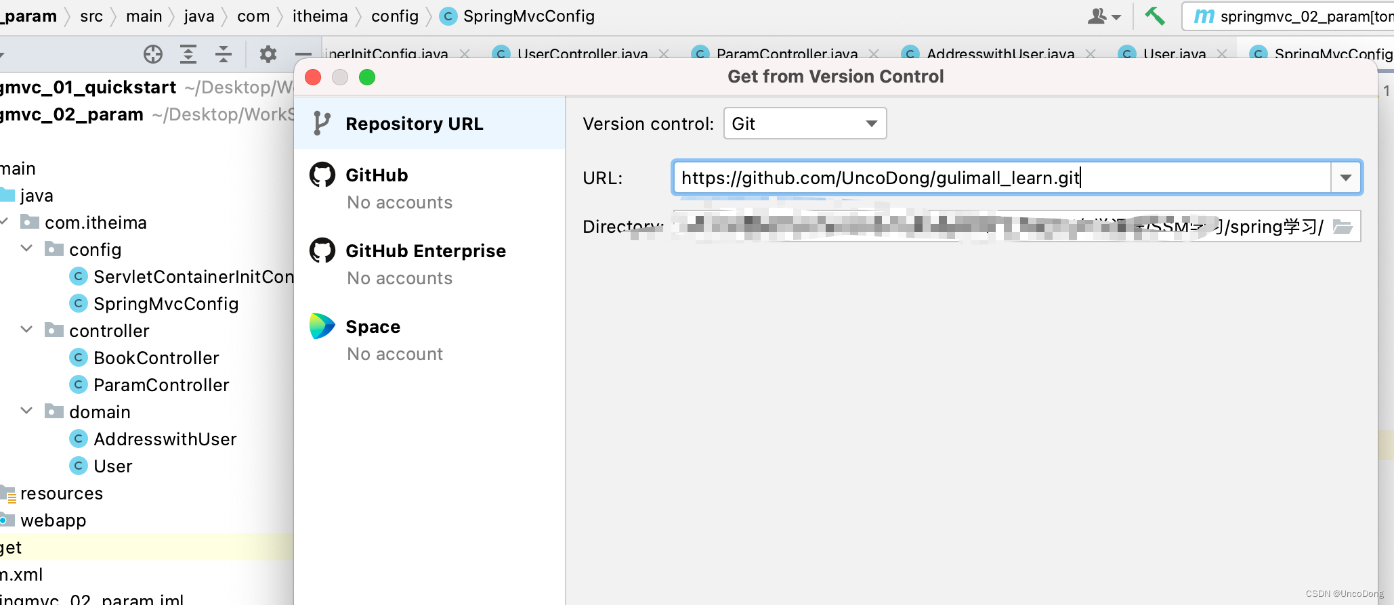
Task: Click 'config' in the breadcrumb path
Action: (x=395, y=16)
